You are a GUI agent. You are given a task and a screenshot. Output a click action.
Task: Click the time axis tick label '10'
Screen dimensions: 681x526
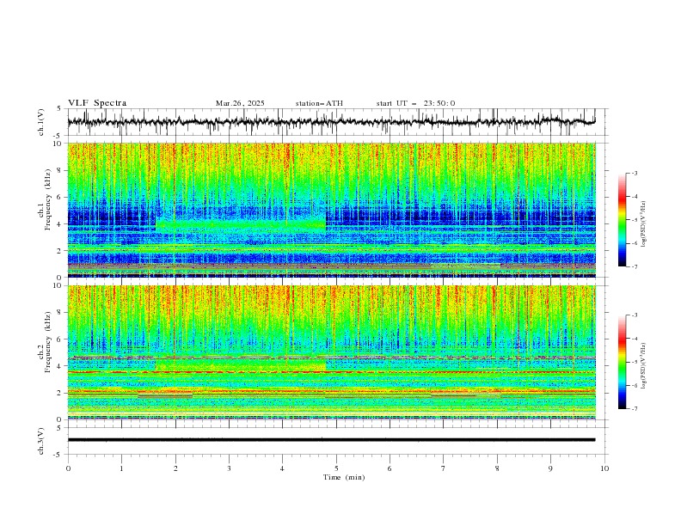tap(604, 468)
